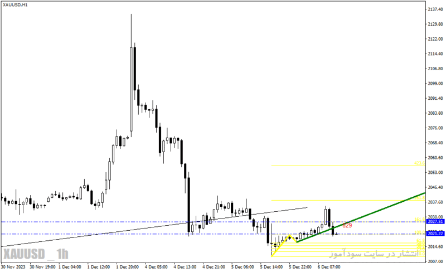
Task: Click the 2007.00 price axis label
Action: [x=435, y=261]
